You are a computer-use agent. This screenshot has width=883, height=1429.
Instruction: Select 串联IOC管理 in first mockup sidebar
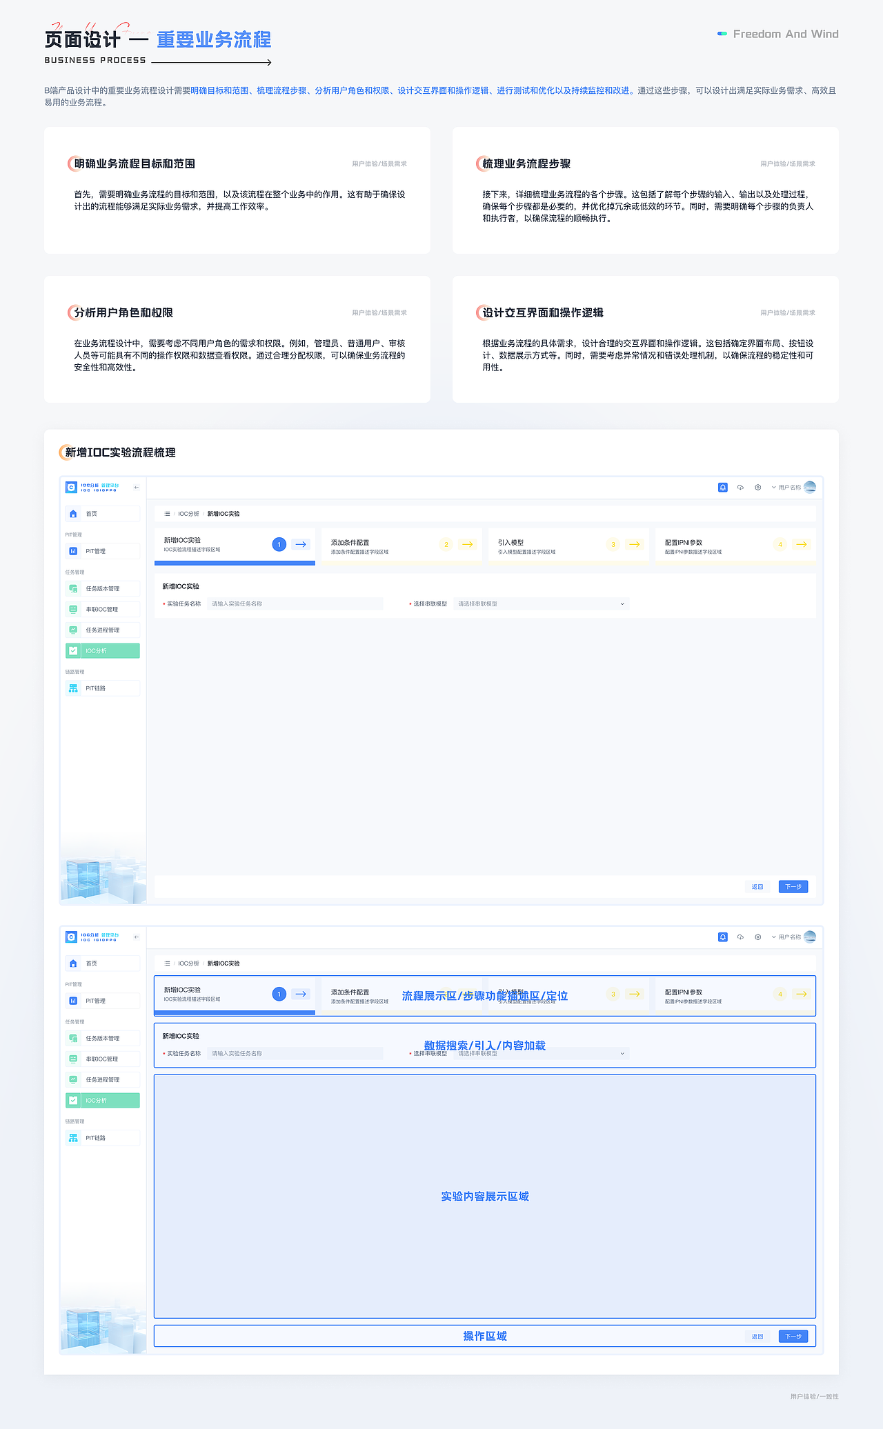[x=103, y=609]
